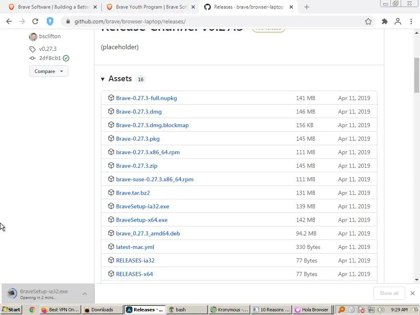Click the volume speaker tray icon
Image resolution: width=420 pixels, height=315 pixels.
381,310
